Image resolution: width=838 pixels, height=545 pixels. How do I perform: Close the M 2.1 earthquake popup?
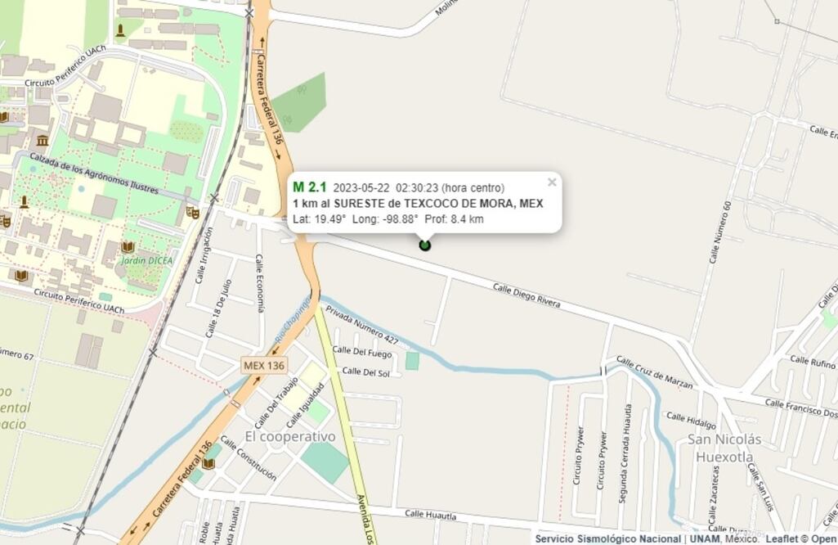[552, 182]
